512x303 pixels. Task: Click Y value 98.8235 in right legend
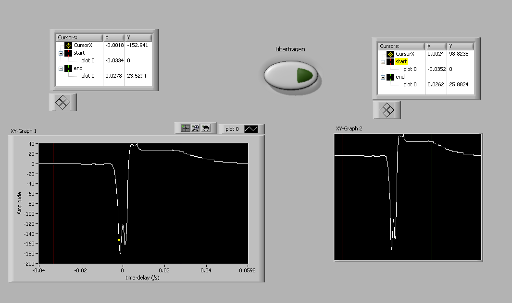(x=459, y=54)
